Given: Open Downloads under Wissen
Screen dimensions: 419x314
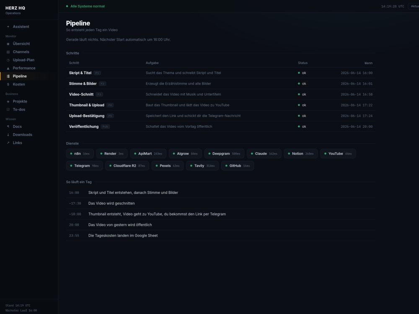Looking at the screenshot, I should coord(29,135).
